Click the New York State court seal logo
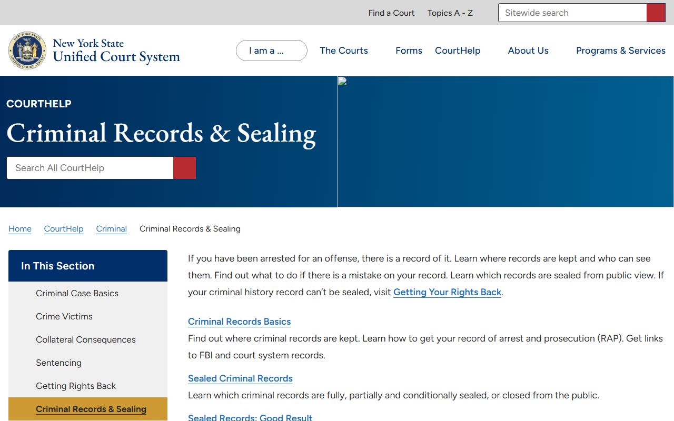 (27, 51)
